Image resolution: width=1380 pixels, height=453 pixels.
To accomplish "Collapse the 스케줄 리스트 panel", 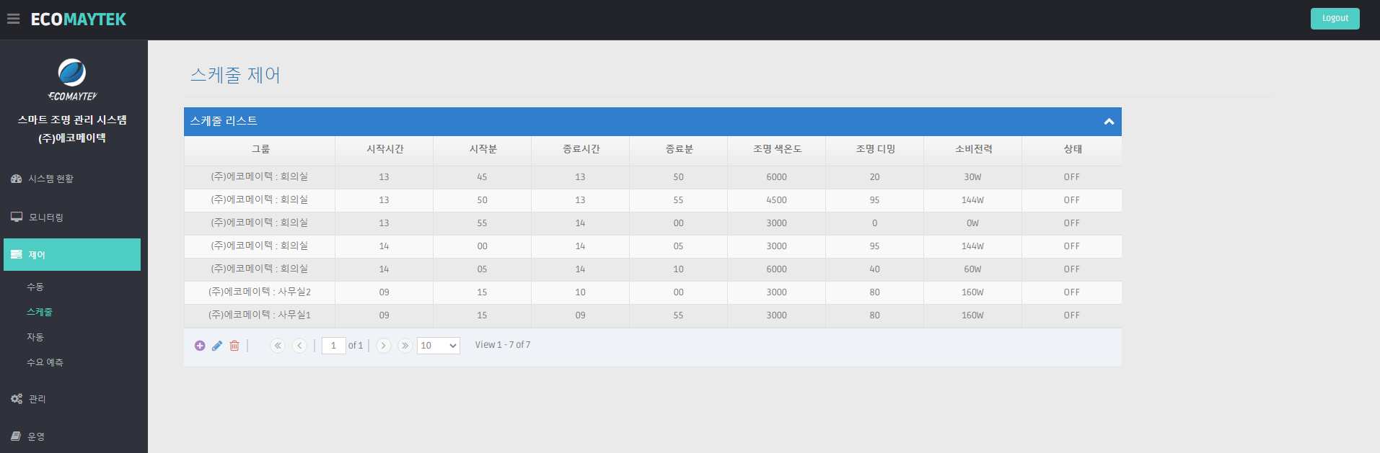I will (1109, 122).
